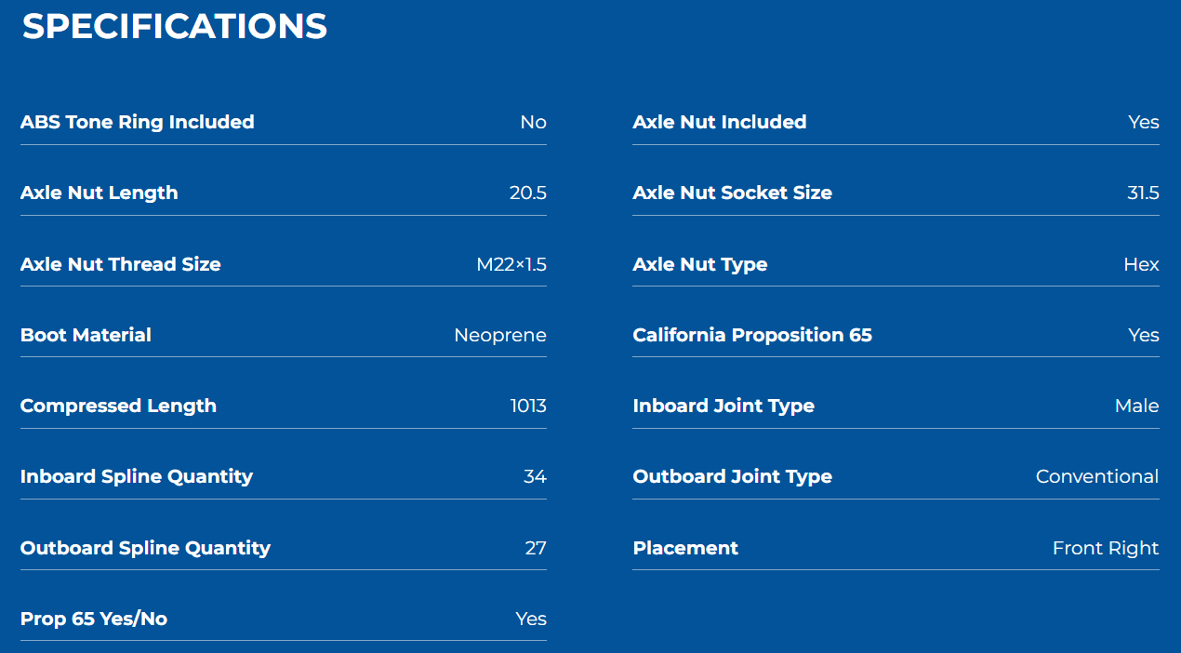Click the ABS Tone Ring Included label
This screenshot has width=1181, height=653.
(x=137, y=122)
